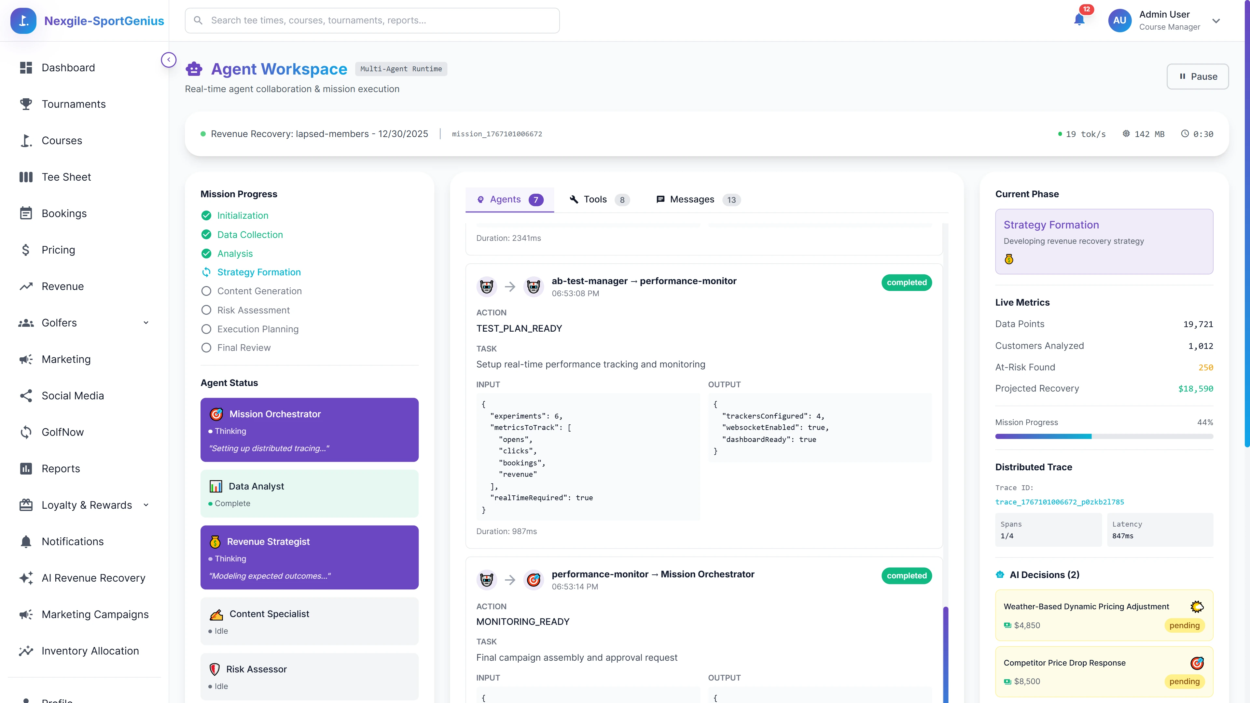The image size is (1250, 703).
Task: Select the GolfNow sync icon
Action: [26, 432]
